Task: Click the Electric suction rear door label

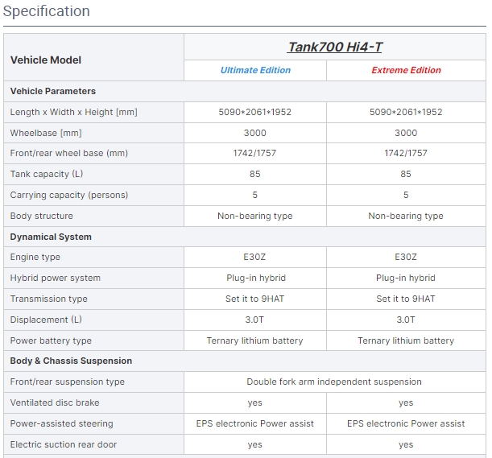Action: [64, 444]
